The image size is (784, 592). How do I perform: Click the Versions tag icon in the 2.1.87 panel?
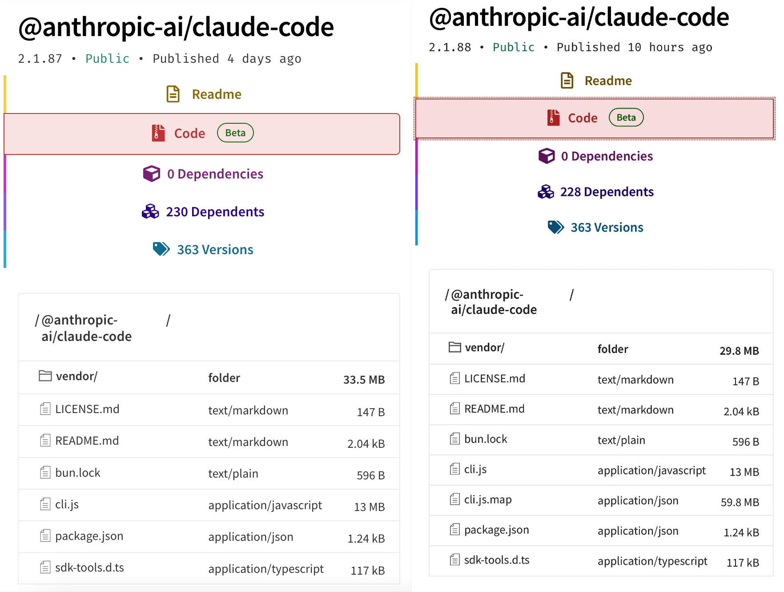pos(161,249)
